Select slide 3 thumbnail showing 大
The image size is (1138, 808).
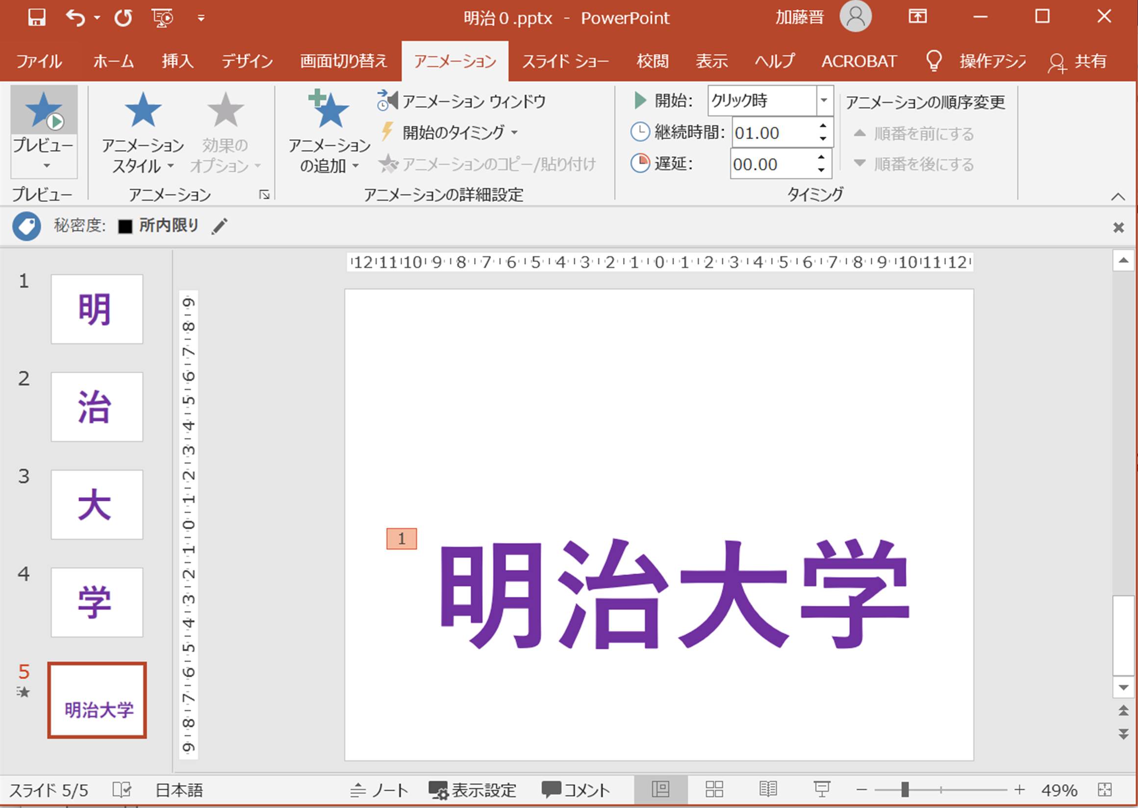pos(97,504)
